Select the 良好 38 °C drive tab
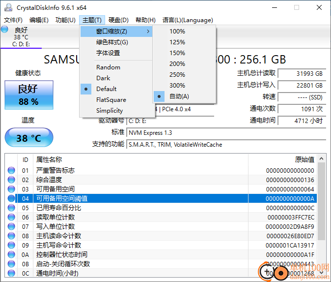This screenshot has height=282, width=331. pyautogui.click(x=21, y=37)
